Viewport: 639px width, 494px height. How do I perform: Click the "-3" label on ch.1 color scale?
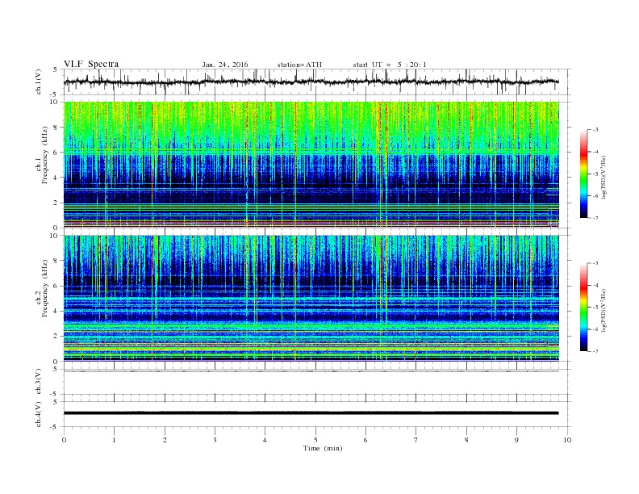click(x=595, y=130)
